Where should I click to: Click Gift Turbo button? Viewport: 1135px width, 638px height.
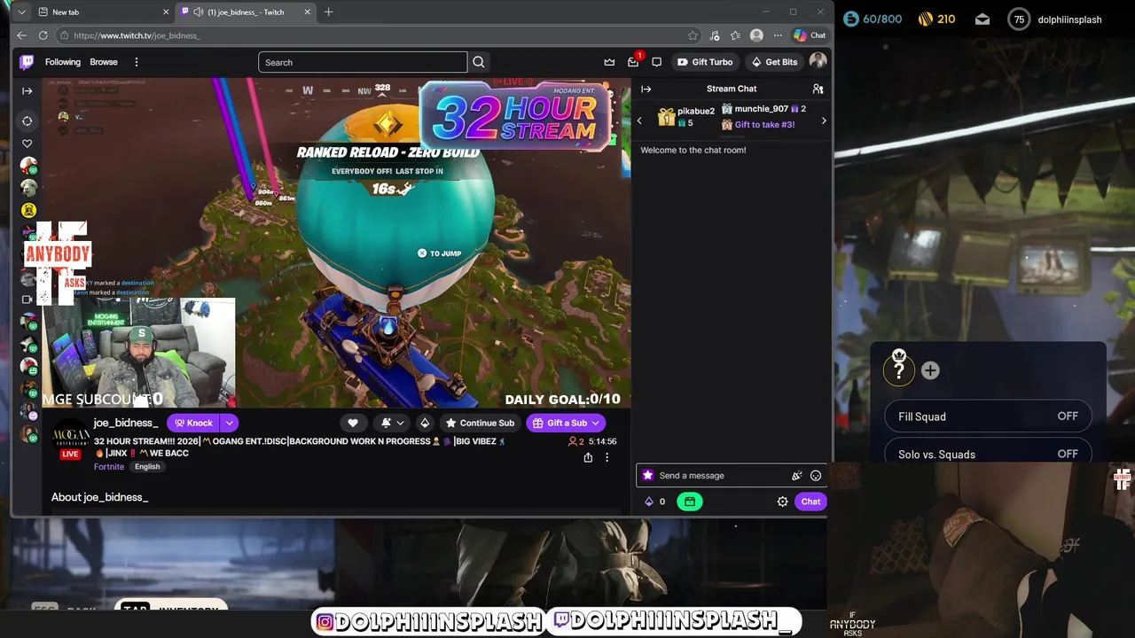[x=705, y=62]
